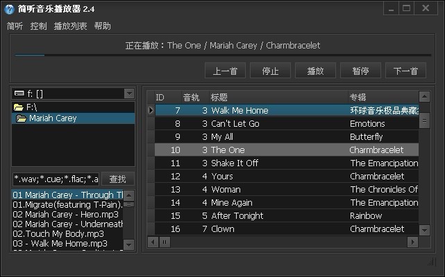The height and width of the screenshot is (277, 445).
Task: Click playlist horizontal scroll right arrow
Action: (412, 242)
